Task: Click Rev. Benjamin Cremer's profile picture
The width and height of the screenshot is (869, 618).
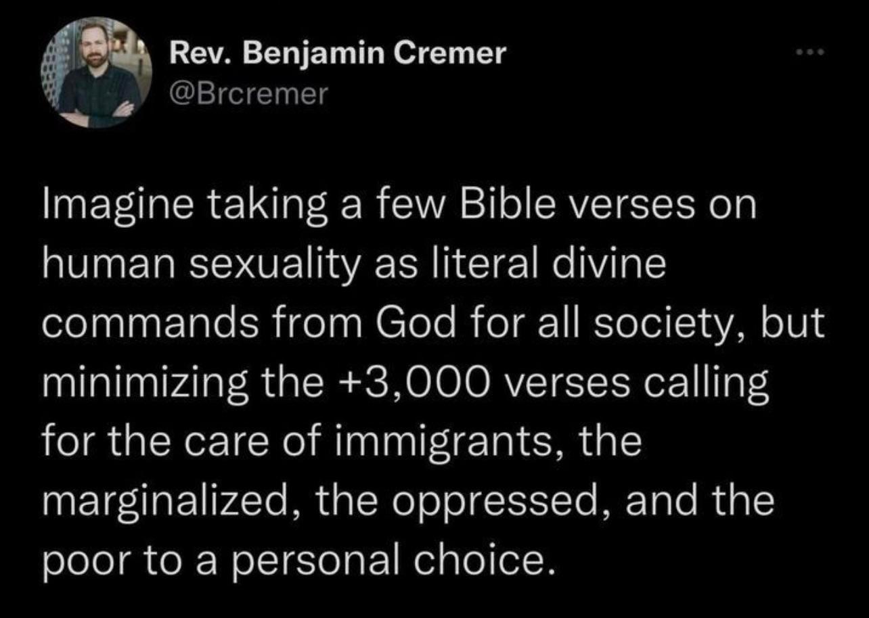Action: coord(97,74)
